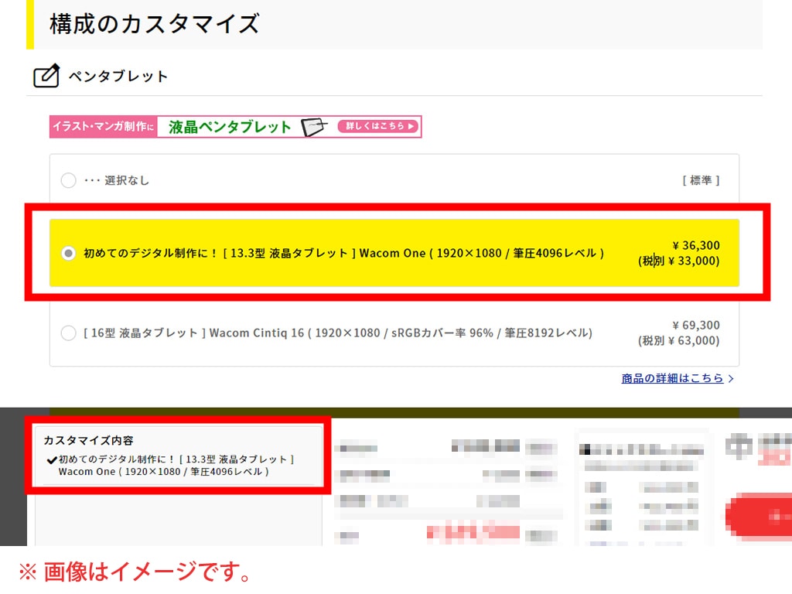The height and width of the screenshot is (594, 792).
Task: Click the ¥ 69,300 price
Action: [695, 326]
